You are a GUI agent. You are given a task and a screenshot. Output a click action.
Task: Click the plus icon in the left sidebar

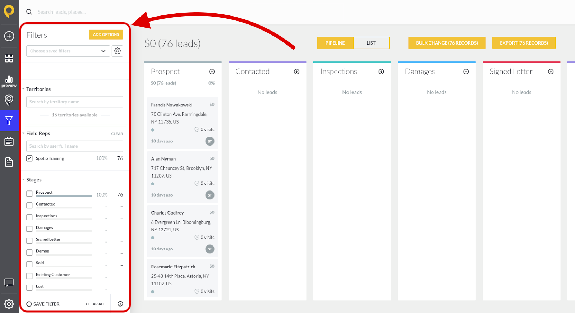click(x=9, y=36)
